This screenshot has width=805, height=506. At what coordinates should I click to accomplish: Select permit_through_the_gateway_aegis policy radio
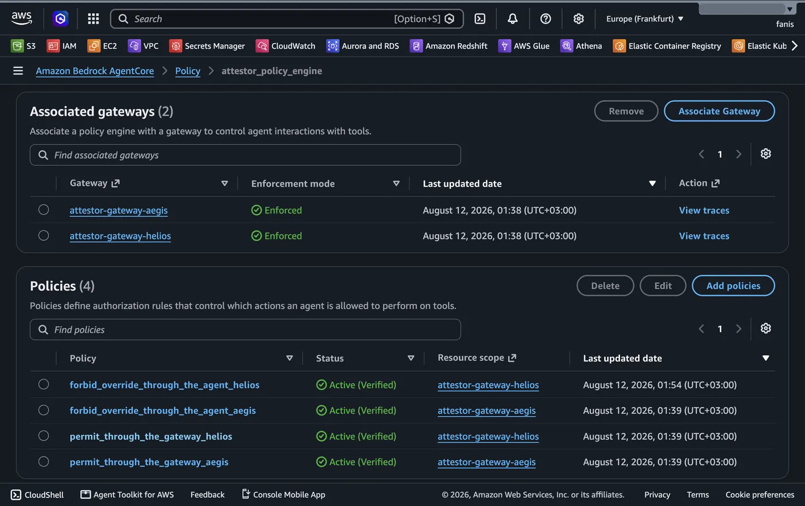pyautogui.click(x=44, y=461)
